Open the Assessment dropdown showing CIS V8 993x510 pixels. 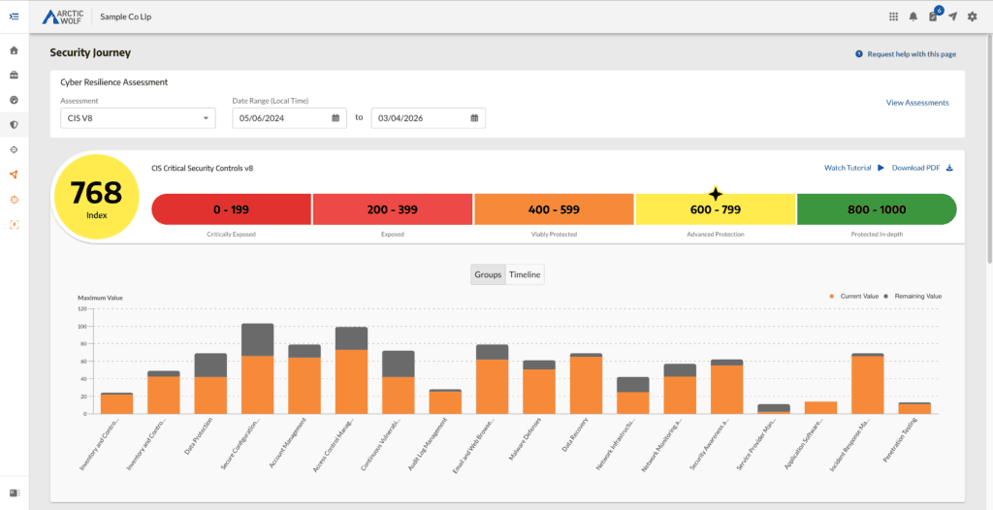coord(137,118)
